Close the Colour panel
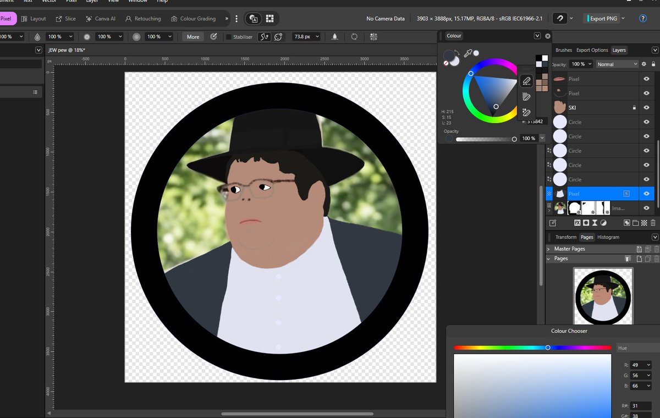Image resolution: width=660 pixels, height=418 pixels. 548,36
